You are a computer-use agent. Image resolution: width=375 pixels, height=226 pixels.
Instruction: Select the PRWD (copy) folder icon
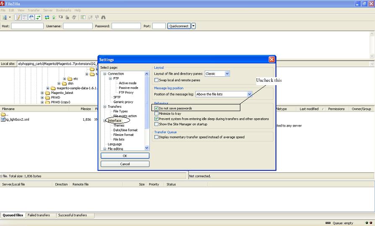tap(47, 102)
